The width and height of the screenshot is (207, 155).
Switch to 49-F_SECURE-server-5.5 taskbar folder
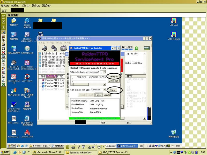(114, 152)
